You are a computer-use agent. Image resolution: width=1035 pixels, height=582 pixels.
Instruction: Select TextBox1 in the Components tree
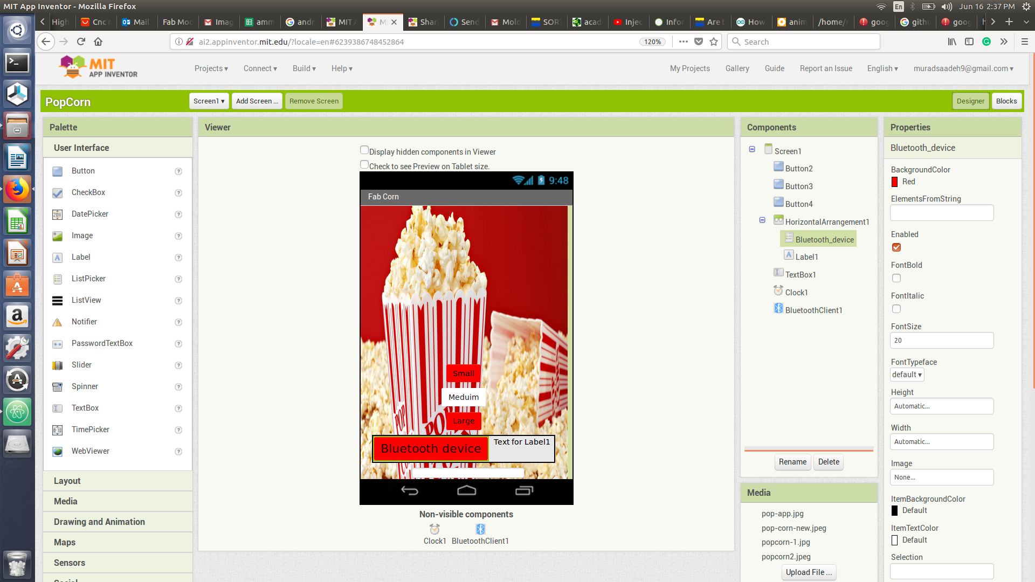(800, 275)
